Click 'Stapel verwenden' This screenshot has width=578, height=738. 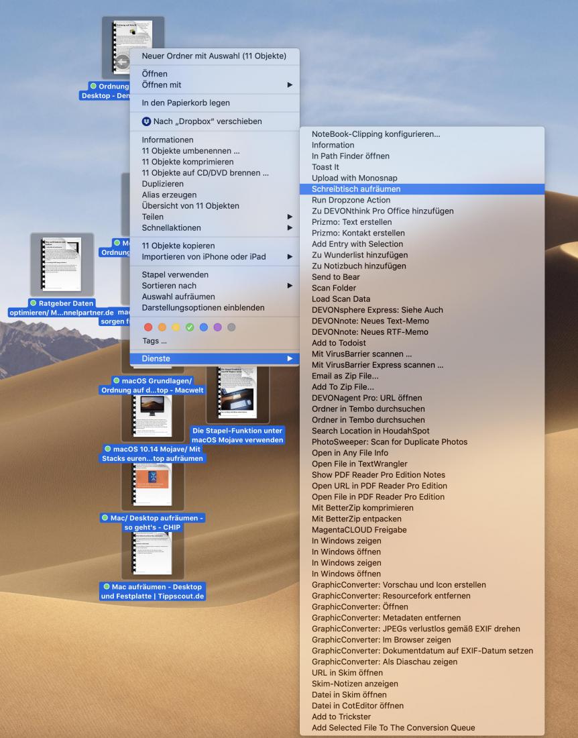point(215,274)
